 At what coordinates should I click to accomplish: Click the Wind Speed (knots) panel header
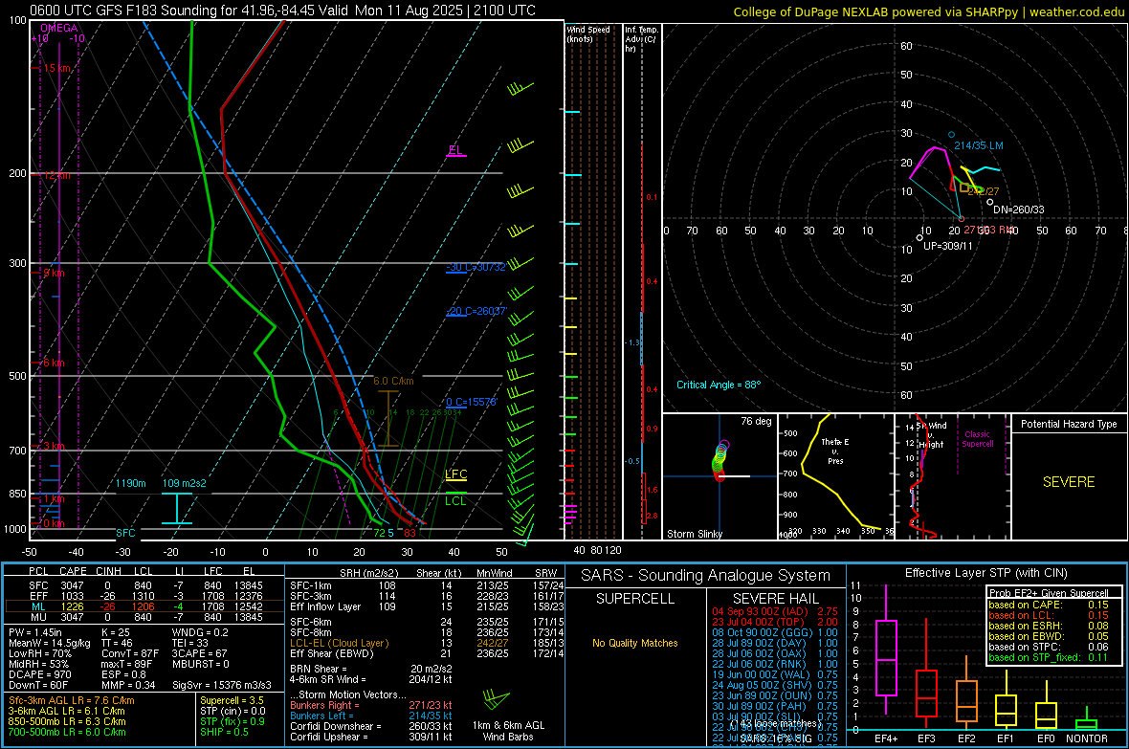point(587,33)
